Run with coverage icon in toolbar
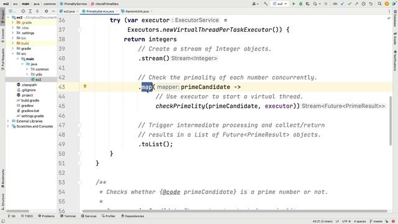 coord(308,4)
